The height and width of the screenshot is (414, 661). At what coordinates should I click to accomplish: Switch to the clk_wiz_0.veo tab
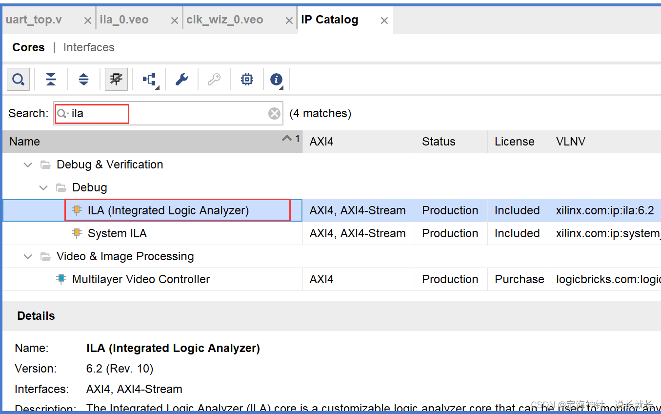[225, 20]
